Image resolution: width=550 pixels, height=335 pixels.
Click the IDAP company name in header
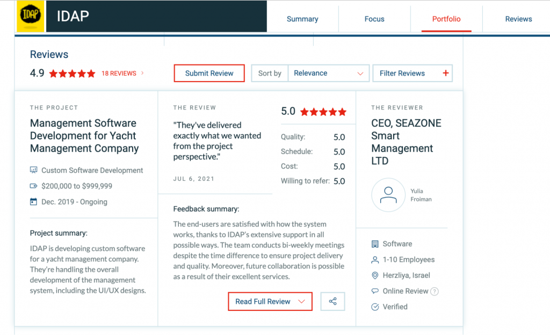(73, 16)
